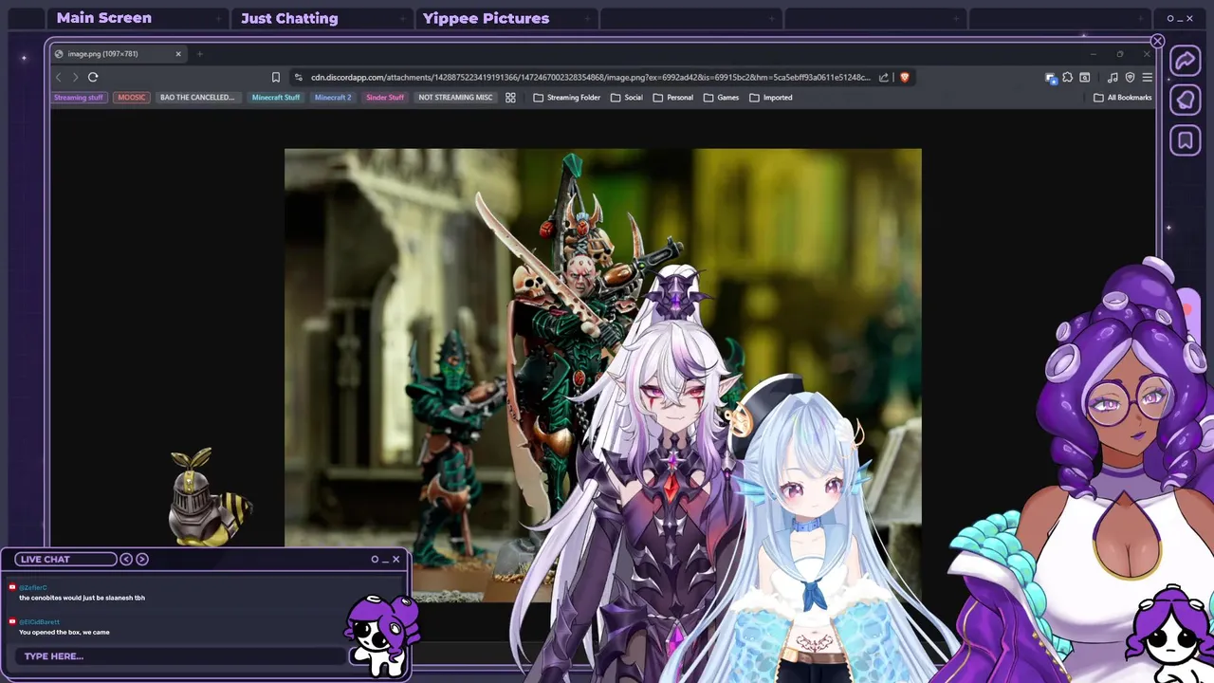Open the screen capture extension with blue badge
The width and height of the screenshot is (1214, 683).
click(x=1051, y=78)
